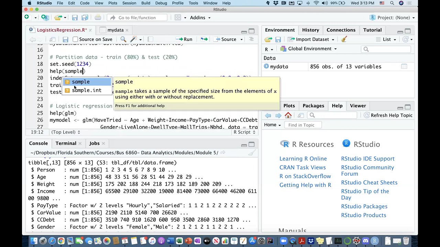
Task: Select the sample autocomplete suggestion
Action: [87, 82]
